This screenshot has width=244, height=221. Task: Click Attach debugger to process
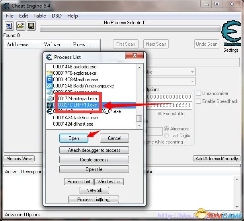(94, 150)
